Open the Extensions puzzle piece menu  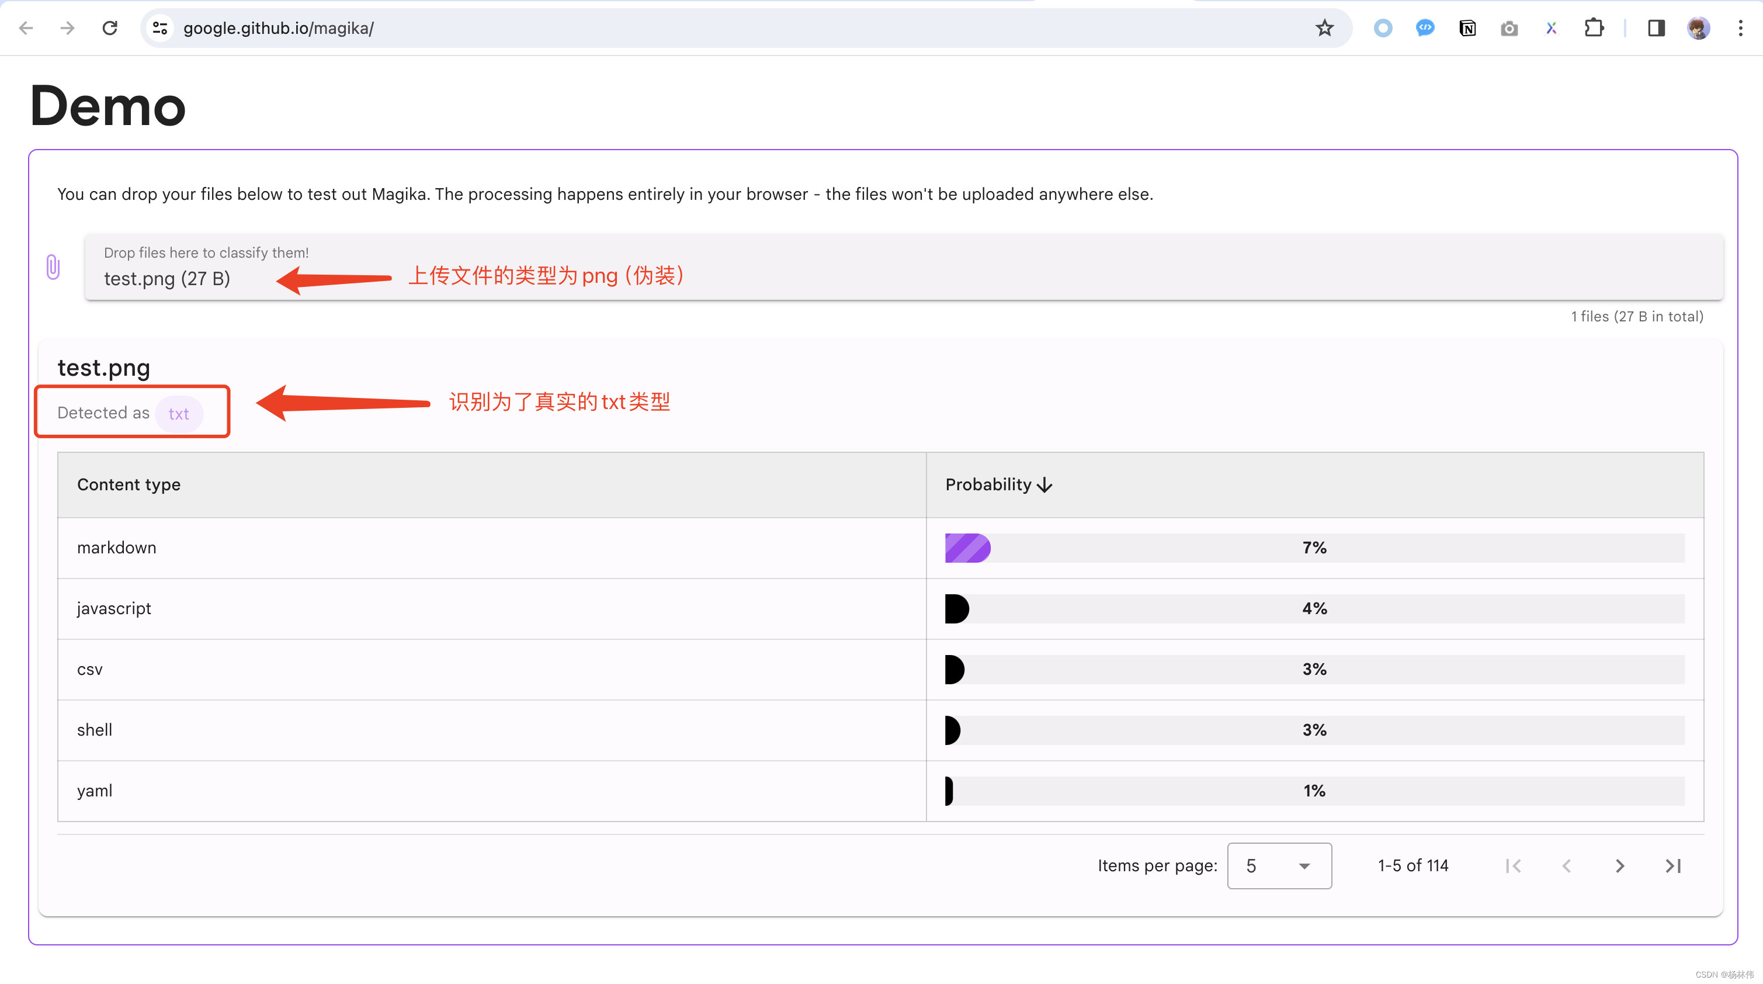point(1593,28)
